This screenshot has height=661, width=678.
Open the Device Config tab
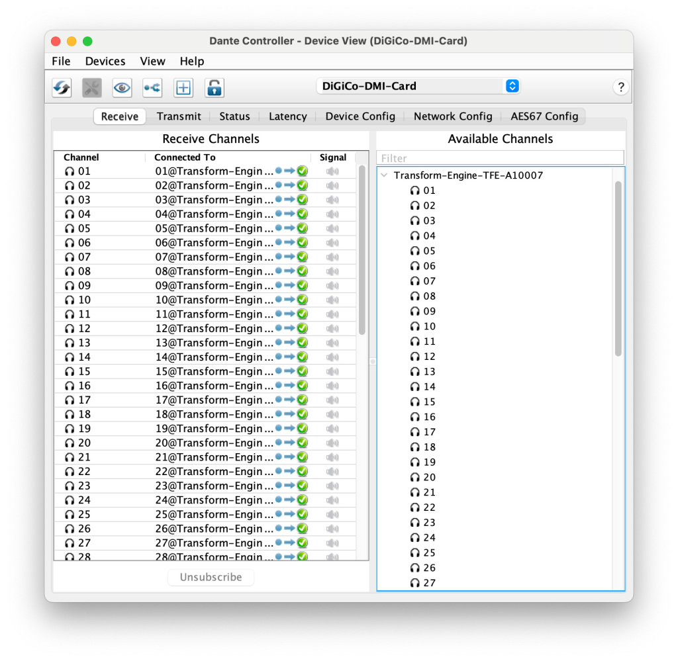[360, 116]
